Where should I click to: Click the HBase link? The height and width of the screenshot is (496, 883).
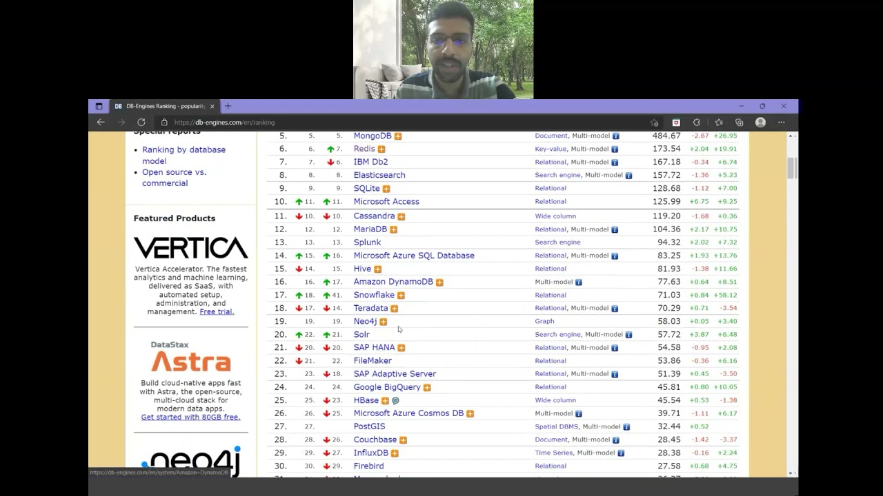tap(366, 400)
